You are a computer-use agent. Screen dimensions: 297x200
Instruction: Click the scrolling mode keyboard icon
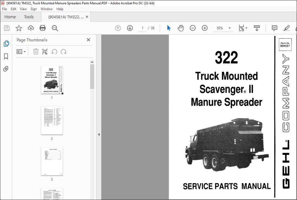(x=257, y=28)
